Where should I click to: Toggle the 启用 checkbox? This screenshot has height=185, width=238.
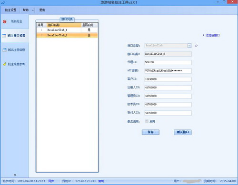coord(147,121)
